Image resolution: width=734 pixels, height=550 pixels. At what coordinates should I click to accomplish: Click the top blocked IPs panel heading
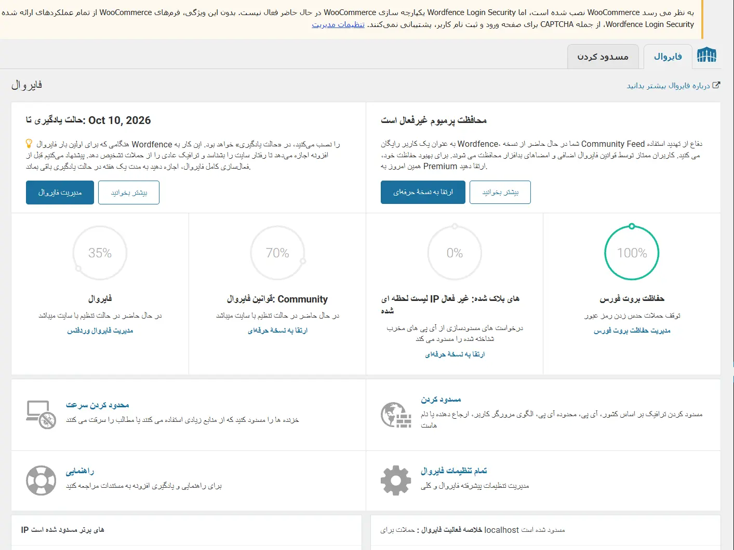[62, 530]
